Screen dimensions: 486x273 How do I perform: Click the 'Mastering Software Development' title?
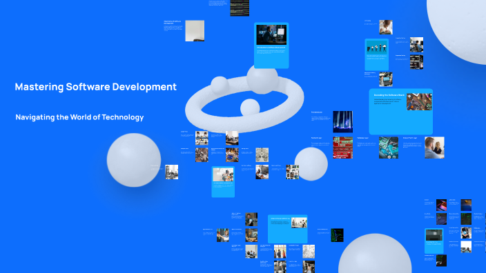click(96, 87)
